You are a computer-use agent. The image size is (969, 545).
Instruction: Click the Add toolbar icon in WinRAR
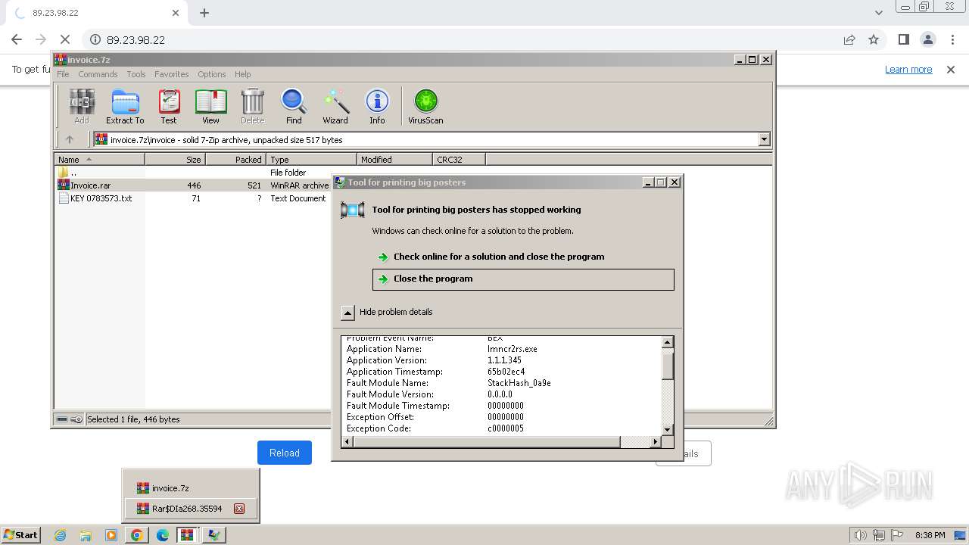(x=81, y=106)
